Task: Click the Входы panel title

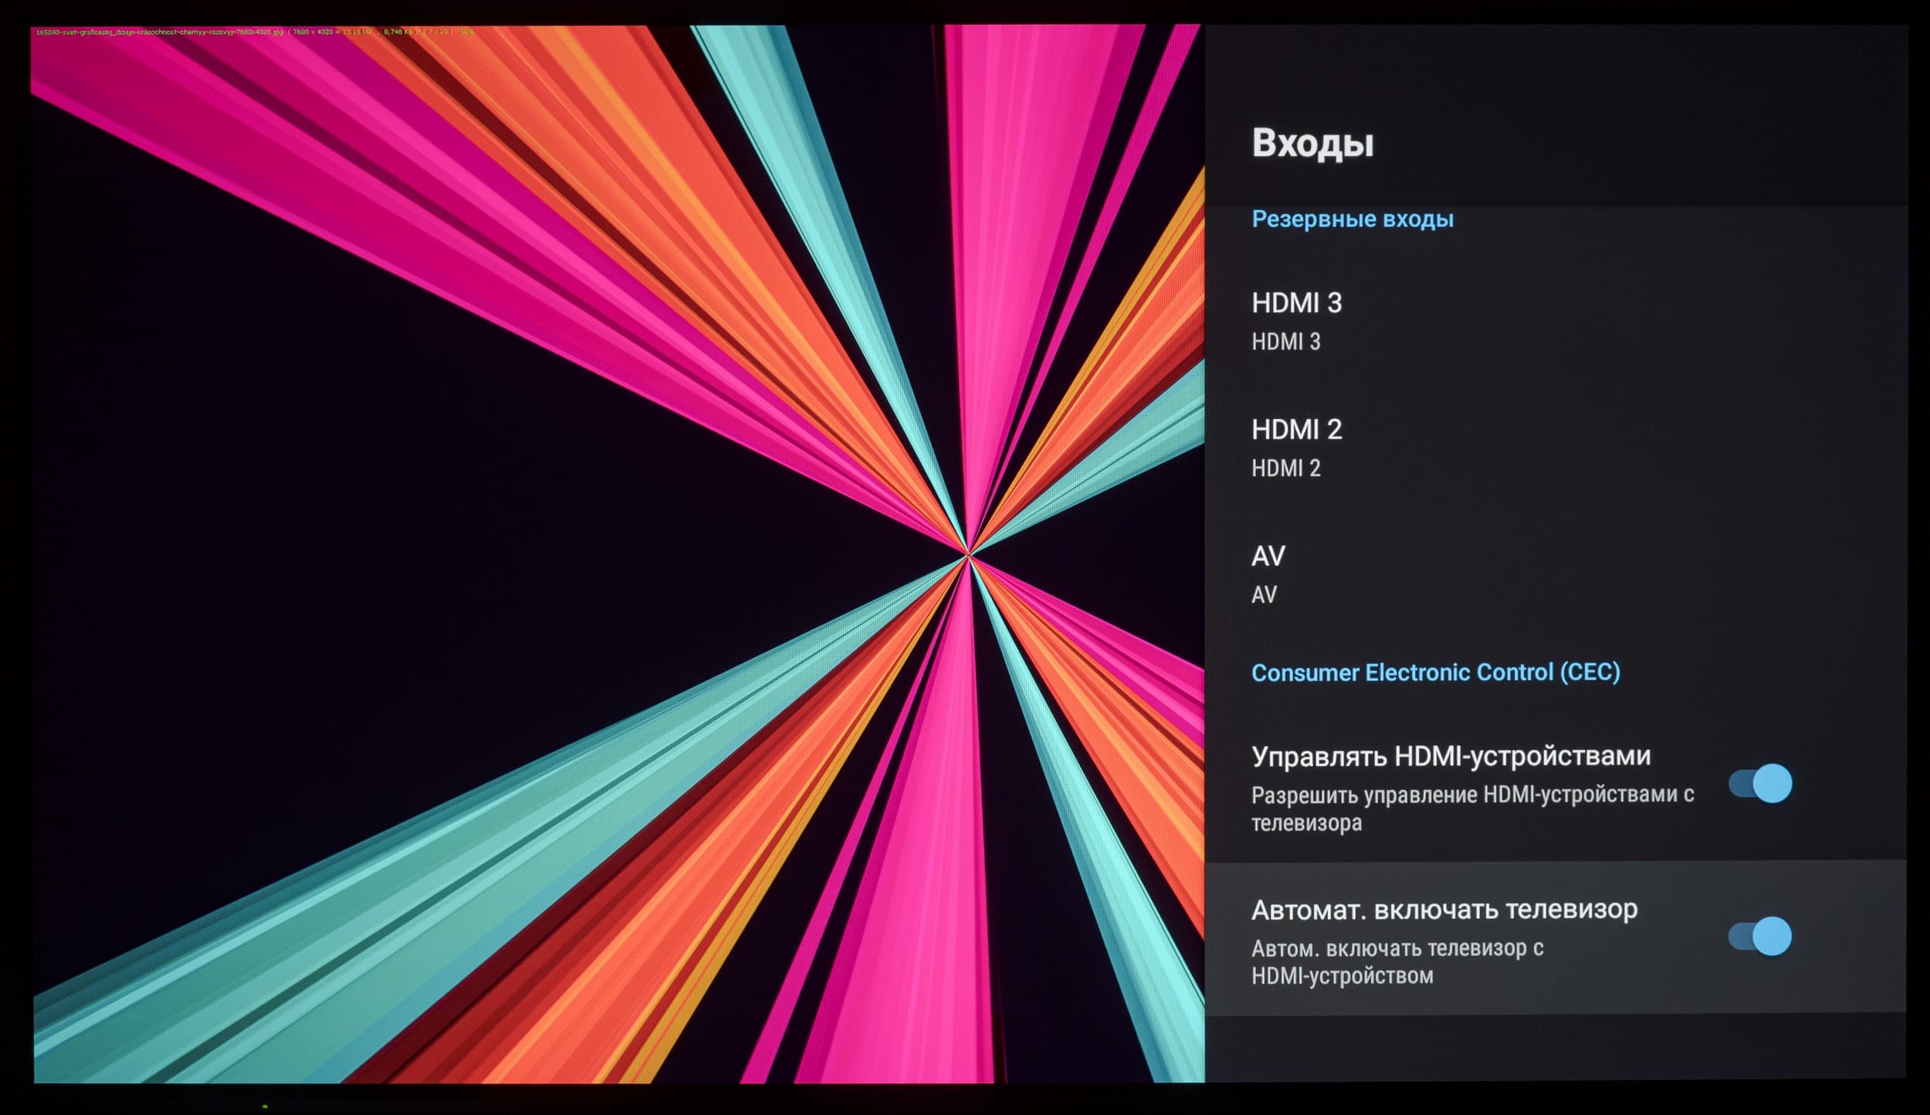Action: pos(1312,144)
